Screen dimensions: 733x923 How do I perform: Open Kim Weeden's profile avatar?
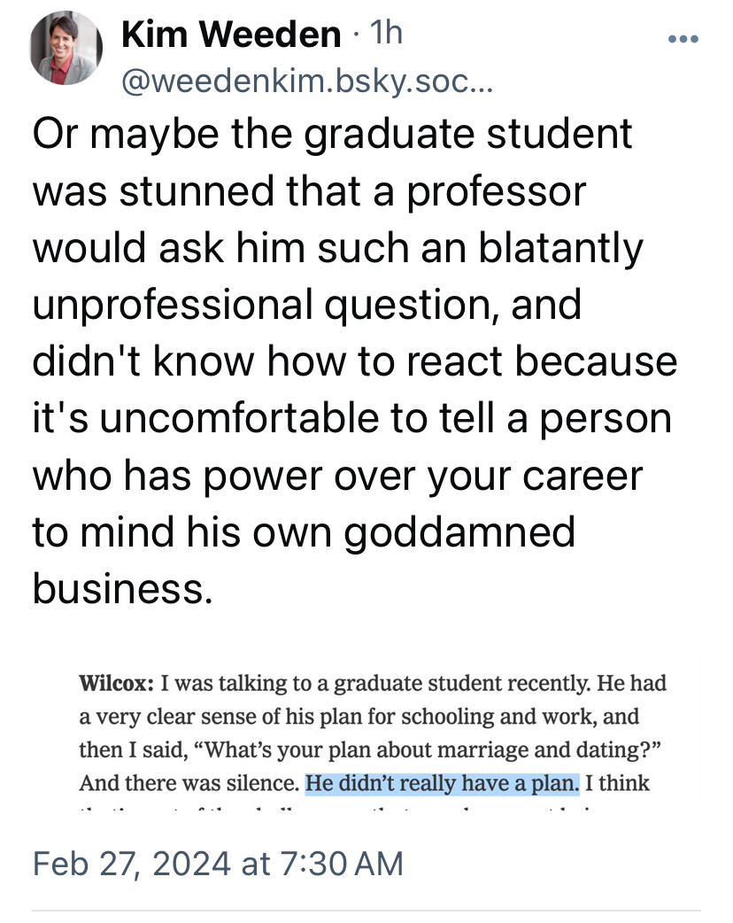pos(66,48)
